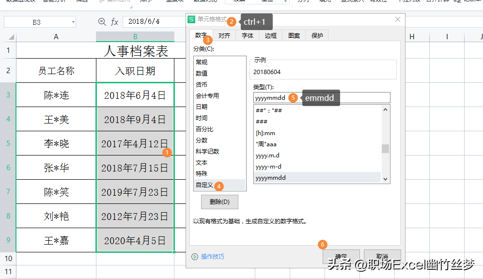483x279 pixels.
Task: Click the cell containing 李*晓
Action: point(56,143)
